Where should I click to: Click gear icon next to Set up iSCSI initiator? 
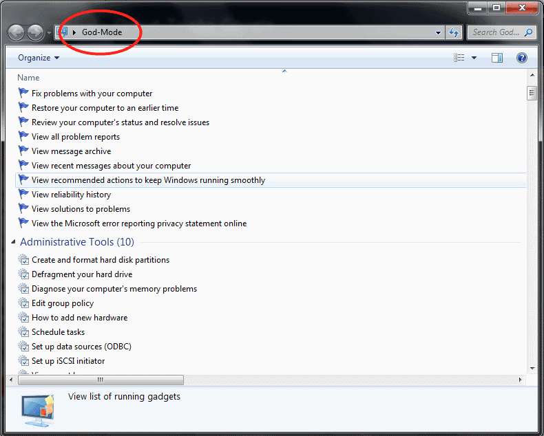23,361
